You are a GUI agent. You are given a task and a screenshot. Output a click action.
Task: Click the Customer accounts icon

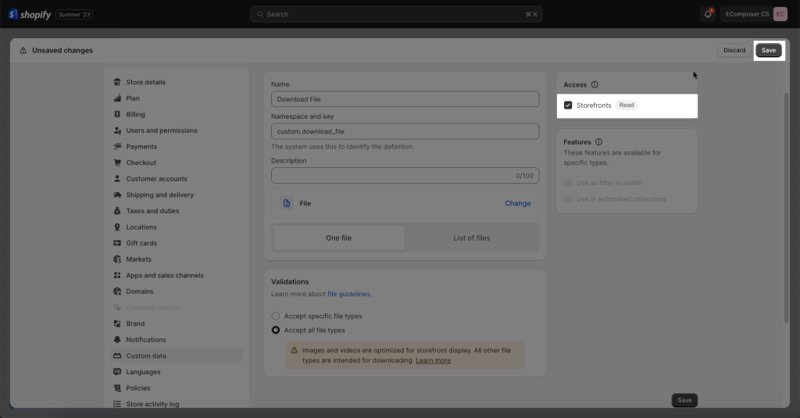point(117,179)
